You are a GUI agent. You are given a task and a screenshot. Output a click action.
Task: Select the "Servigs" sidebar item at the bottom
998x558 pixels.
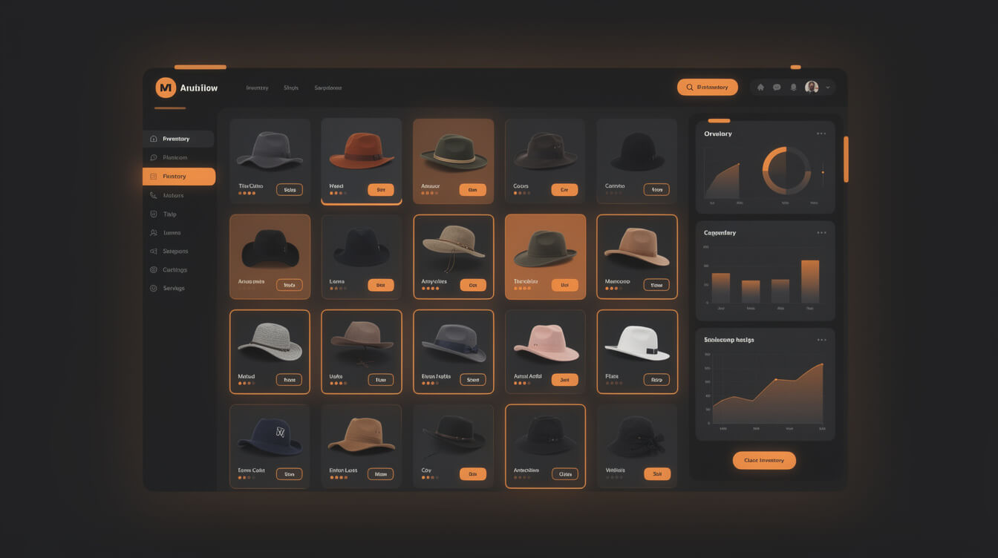[178, 288]
